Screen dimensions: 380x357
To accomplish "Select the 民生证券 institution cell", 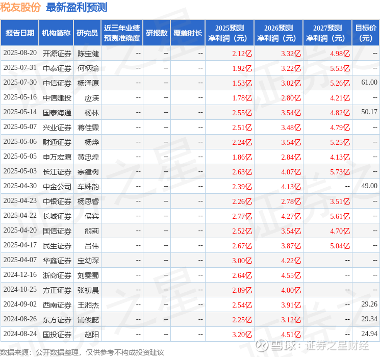I will pyautogui.click(x=57, y=246).
